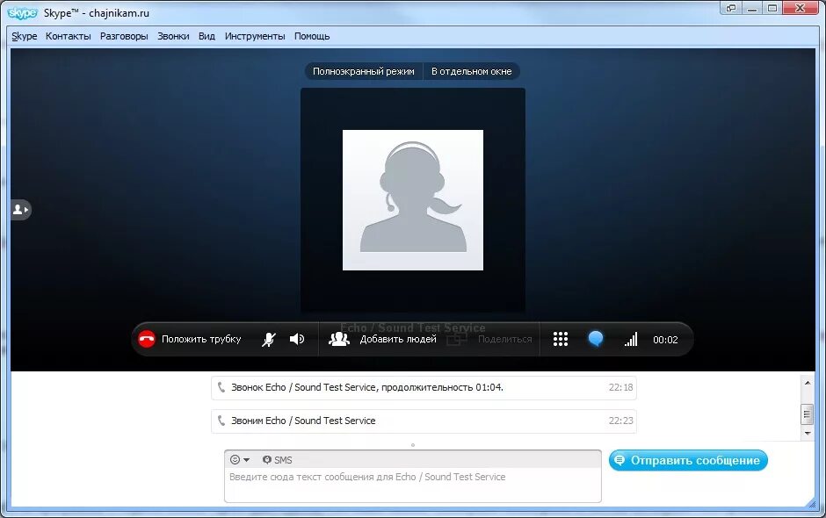Click the compact view title bar button
Image resolution: width=826 pixels, height=518 pixels.
tap(730, 8)
